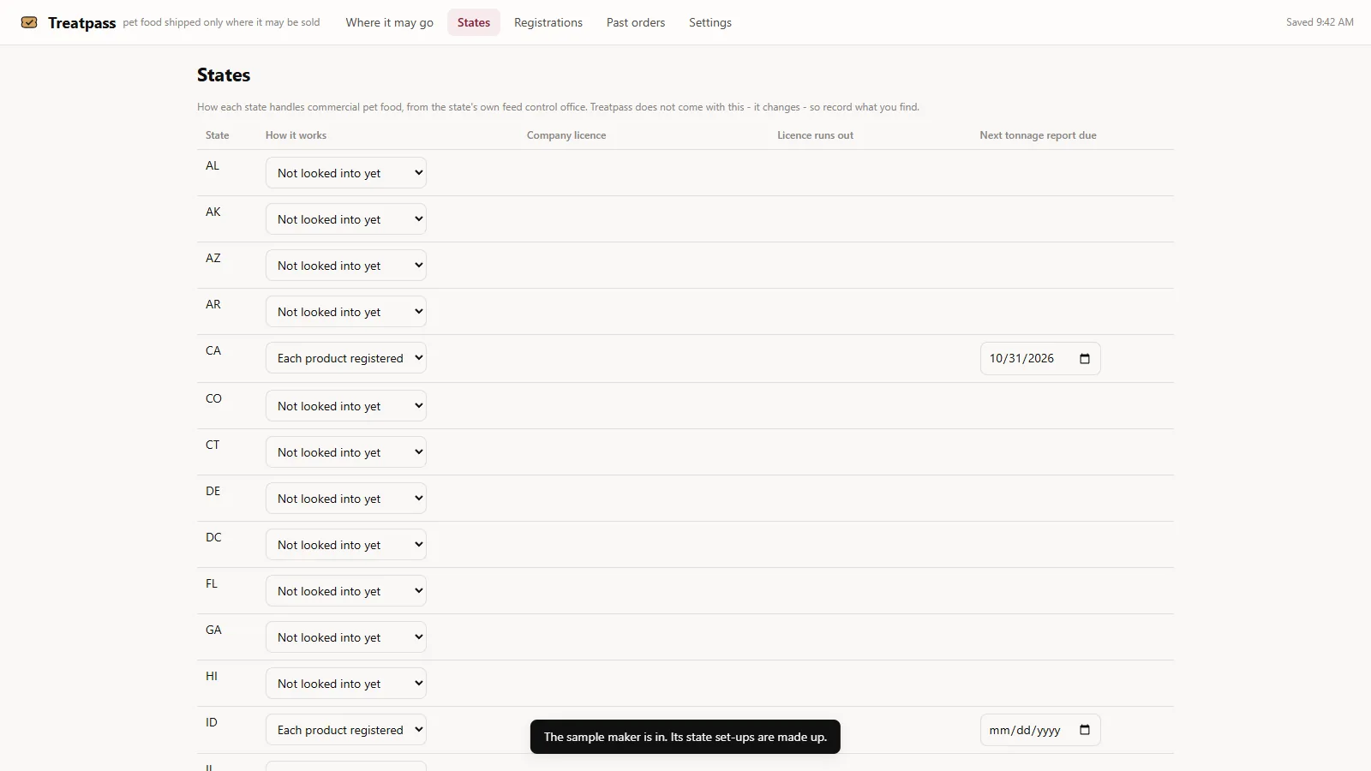Open the AK How it works dropdown
1371x771 pixels.
pos(346,219)
